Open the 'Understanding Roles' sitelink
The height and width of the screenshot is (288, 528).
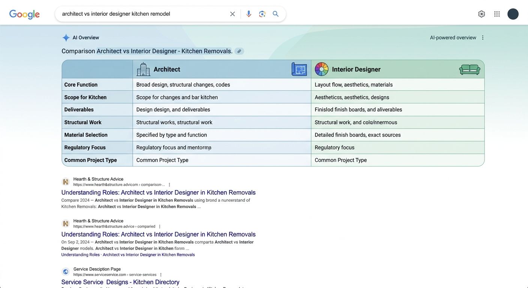pyautogui.click(x=81, y=255)
